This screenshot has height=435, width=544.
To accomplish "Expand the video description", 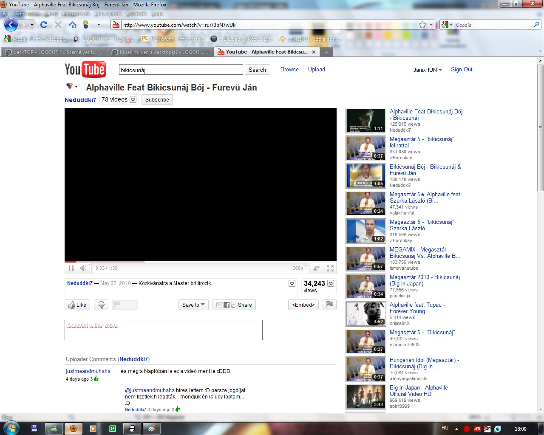I will pyautogui.click(x=292, y=283).
